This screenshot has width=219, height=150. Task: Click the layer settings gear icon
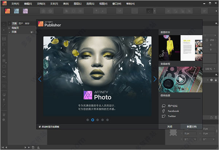(x=211, y=80)
